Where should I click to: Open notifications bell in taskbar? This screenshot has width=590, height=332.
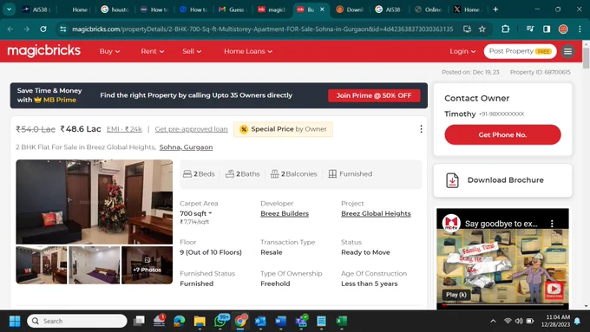click(x=577, y=321)
